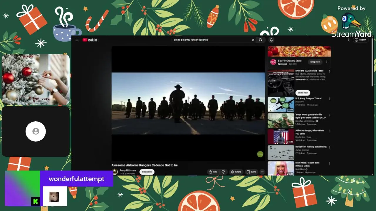Dislike the video with the thumbs-down icon

[x=223, y=172]
